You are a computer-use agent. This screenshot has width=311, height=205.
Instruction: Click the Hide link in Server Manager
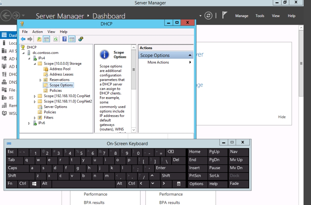click(282, 117)
